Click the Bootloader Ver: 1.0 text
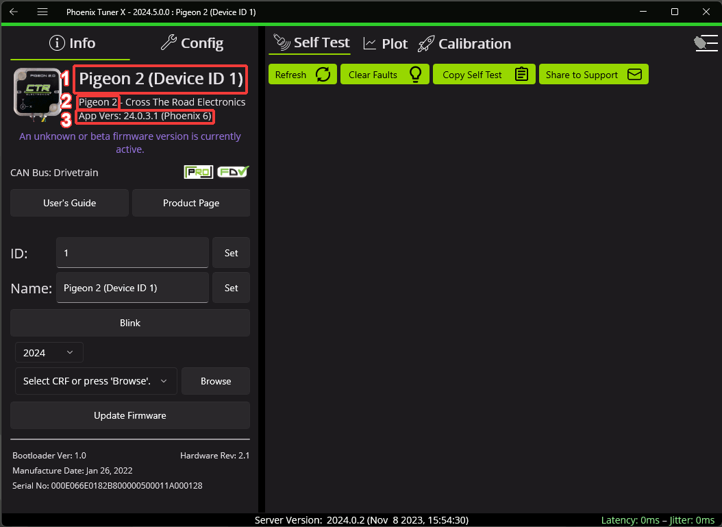Viewport: 722px width, 527px height. pos(49,456)
